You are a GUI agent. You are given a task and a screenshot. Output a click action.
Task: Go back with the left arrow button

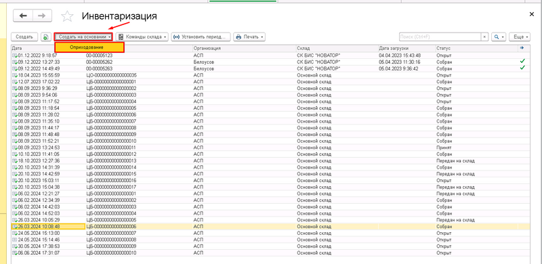click(23, 16)
